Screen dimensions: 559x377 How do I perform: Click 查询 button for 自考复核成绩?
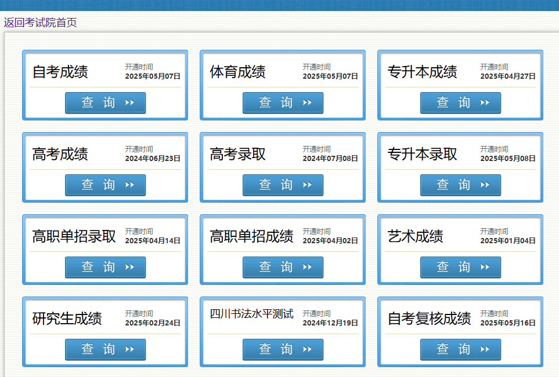point(460,349)
